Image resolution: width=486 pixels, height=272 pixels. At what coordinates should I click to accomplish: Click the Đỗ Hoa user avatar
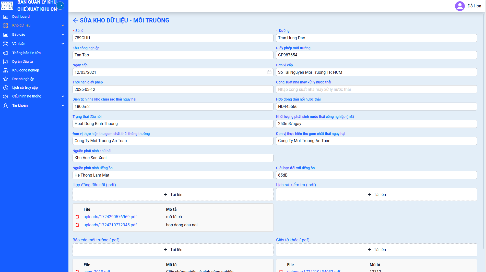coord(460,6)
